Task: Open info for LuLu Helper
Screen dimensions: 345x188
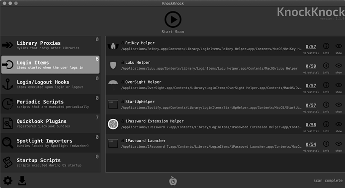Action: (x=326, y=65)
